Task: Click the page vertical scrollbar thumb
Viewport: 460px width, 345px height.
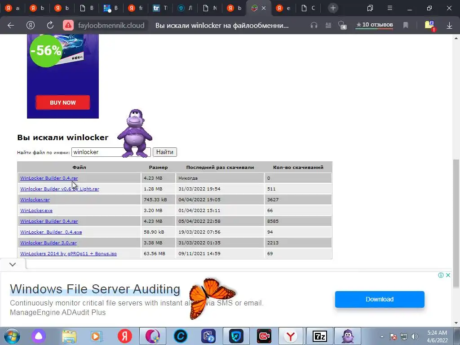Action: click(x=456, y=223)
